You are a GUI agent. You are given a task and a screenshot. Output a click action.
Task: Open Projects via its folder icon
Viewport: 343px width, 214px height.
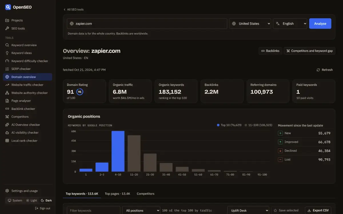(7, 20)
